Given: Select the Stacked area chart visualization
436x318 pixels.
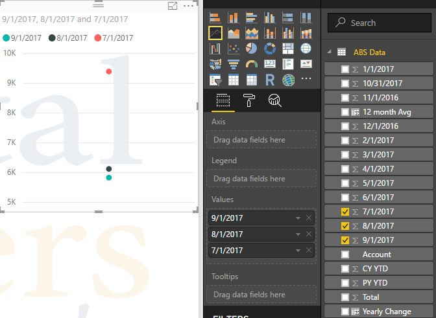Looking at the screenshot, I should (252, 33).
